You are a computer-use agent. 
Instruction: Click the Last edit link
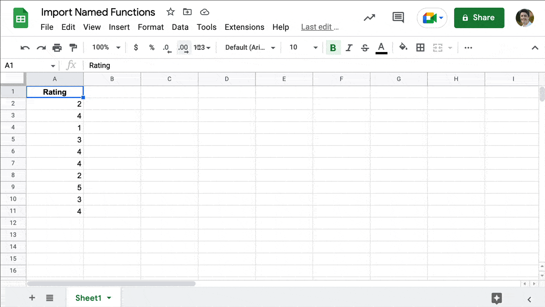[319, 27]
